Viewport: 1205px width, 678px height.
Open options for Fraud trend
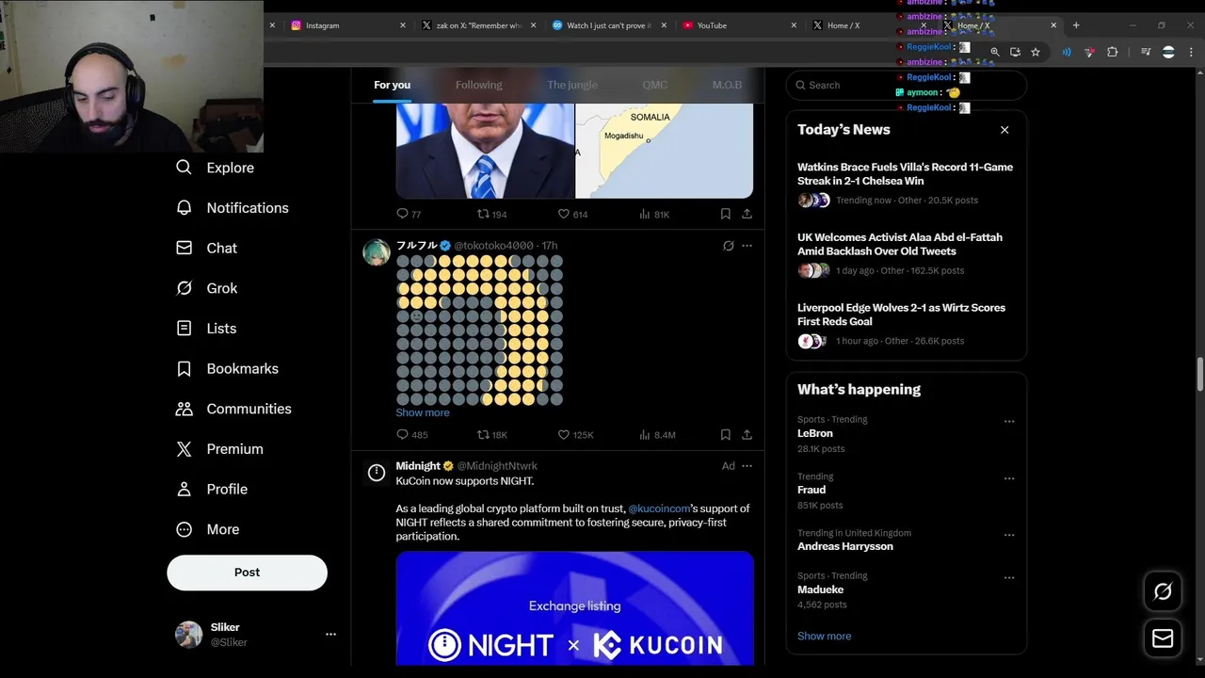(x=1009, y=478)
